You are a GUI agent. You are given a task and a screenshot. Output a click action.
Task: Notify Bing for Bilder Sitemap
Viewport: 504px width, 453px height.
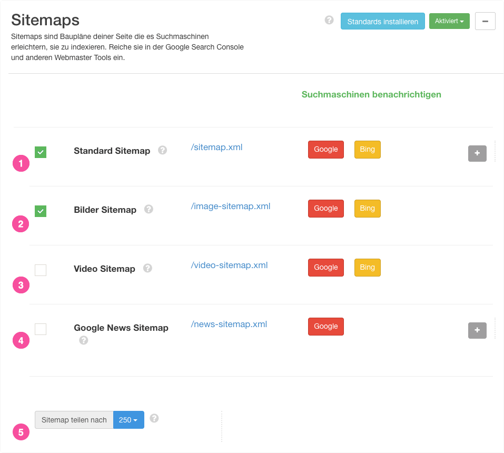click(x=368, y=209)
